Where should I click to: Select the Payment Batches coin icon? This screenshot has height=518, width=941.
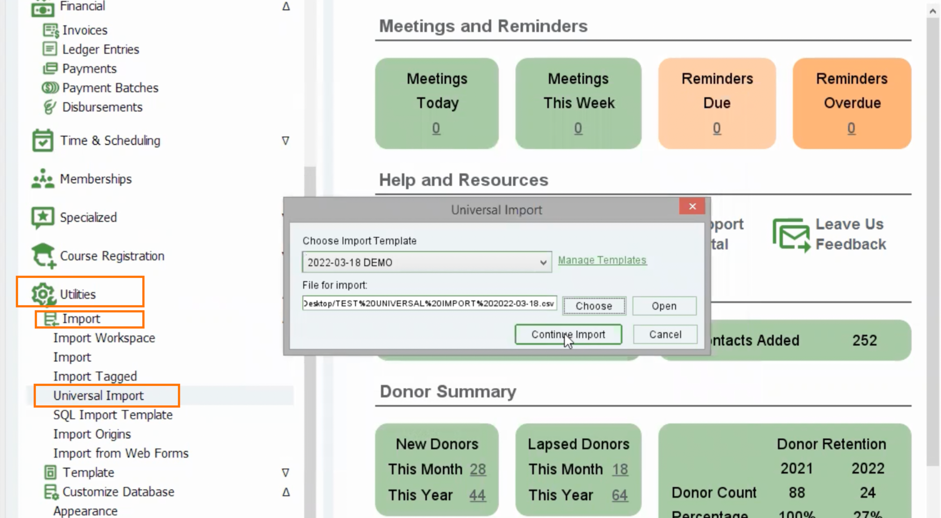tap(50, 87)
